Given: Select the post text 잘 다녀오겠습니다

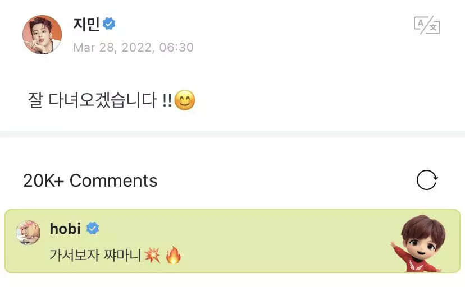Looking at the screenshot, I should tap(92, 100).
